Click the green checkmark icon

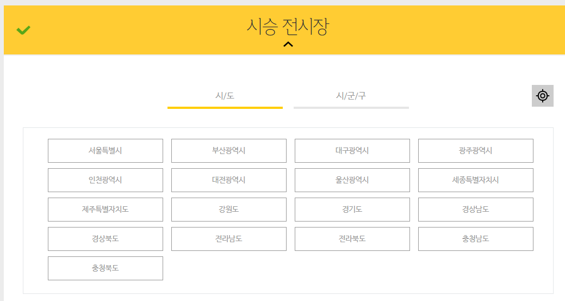click(x=23, y=30)
